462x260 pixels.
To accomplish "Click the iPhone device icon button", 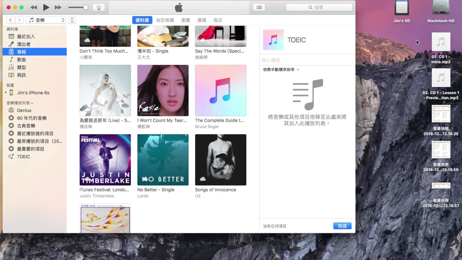I will (72, 20).
